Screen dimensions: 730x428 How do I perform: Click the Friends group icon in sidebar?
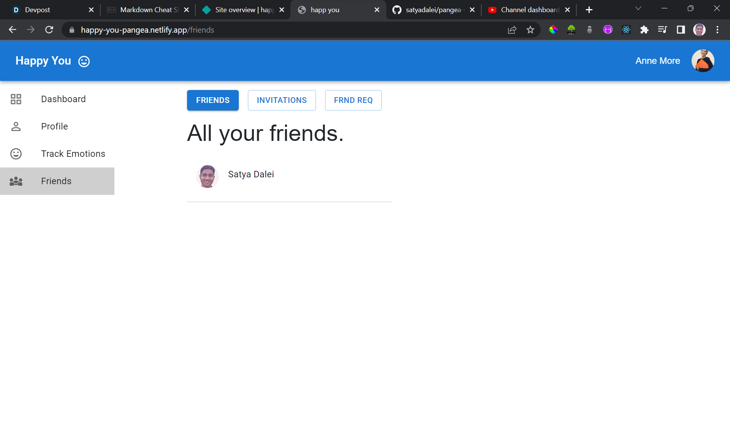(x=16, y=181)
